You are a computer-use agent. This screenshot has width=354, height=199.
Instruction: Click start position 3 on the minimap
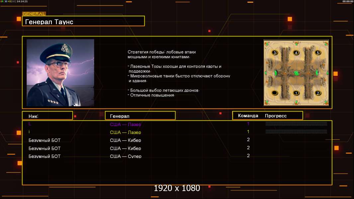coord(275,52)
